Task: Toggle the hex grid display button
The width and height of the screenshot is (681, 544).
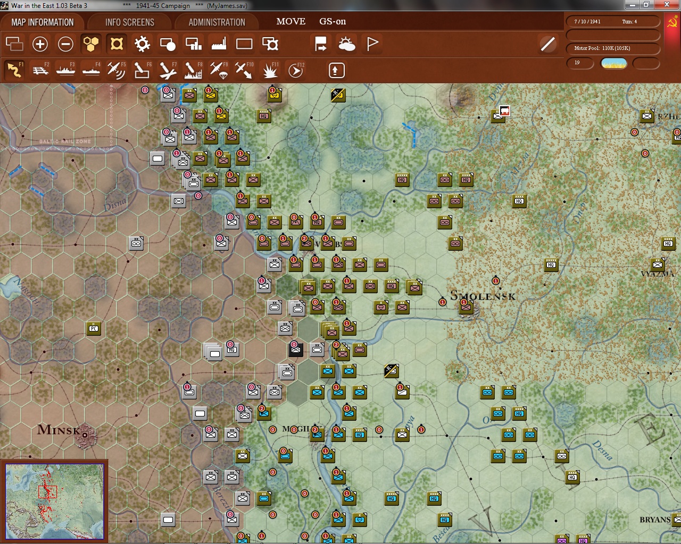Action: pyautogui.click(x=91, y=44)
